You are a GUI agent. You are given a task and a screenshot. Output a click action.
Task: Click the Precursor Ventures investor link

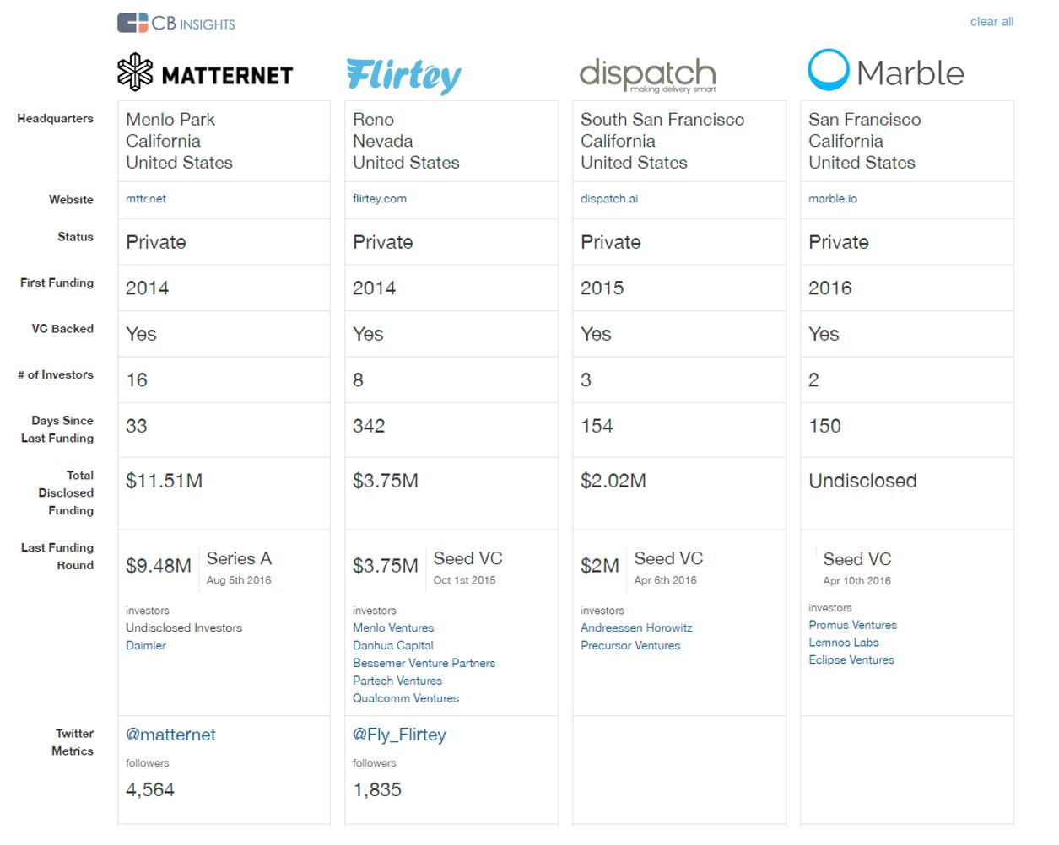click(630, 645)
